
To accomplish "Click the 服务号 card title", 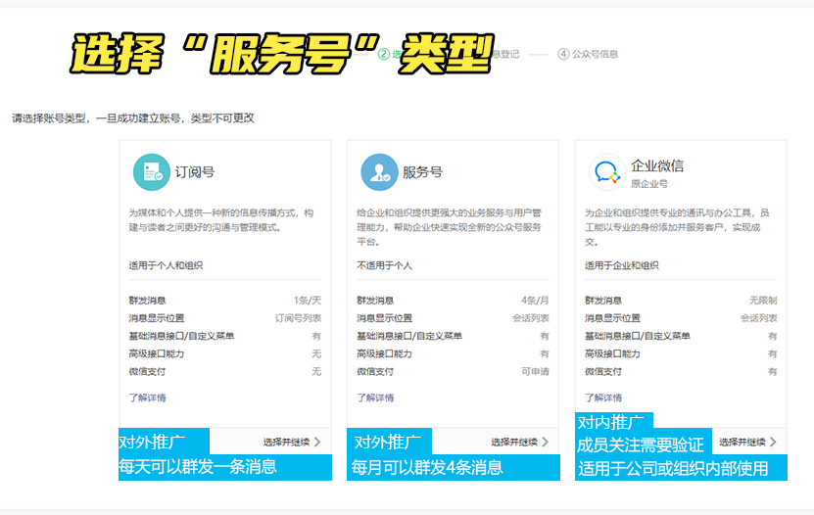I will pyautogui.click(x=422, y=172).
